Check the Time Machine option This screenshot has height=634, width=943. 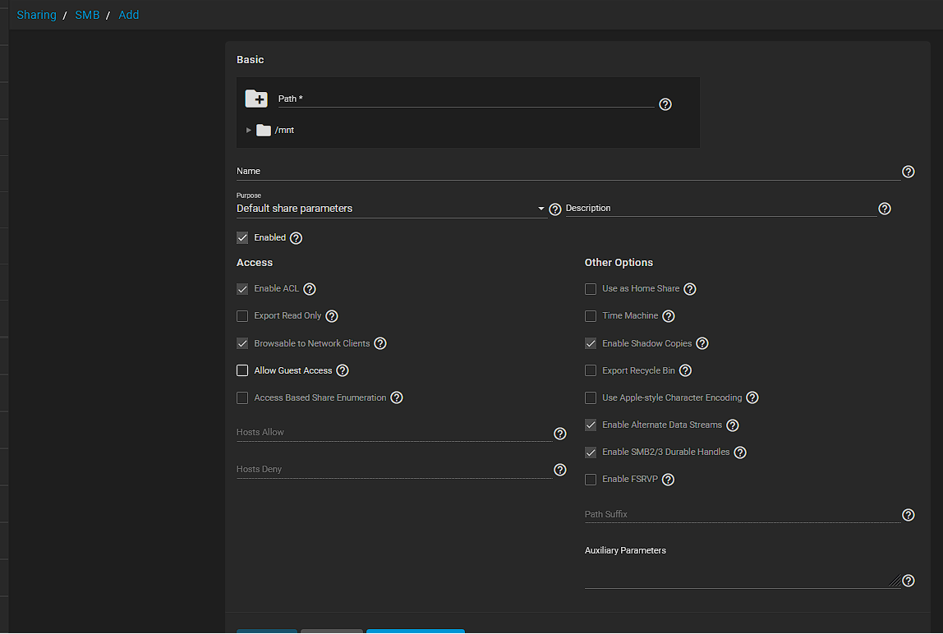(x=591, y=316)
